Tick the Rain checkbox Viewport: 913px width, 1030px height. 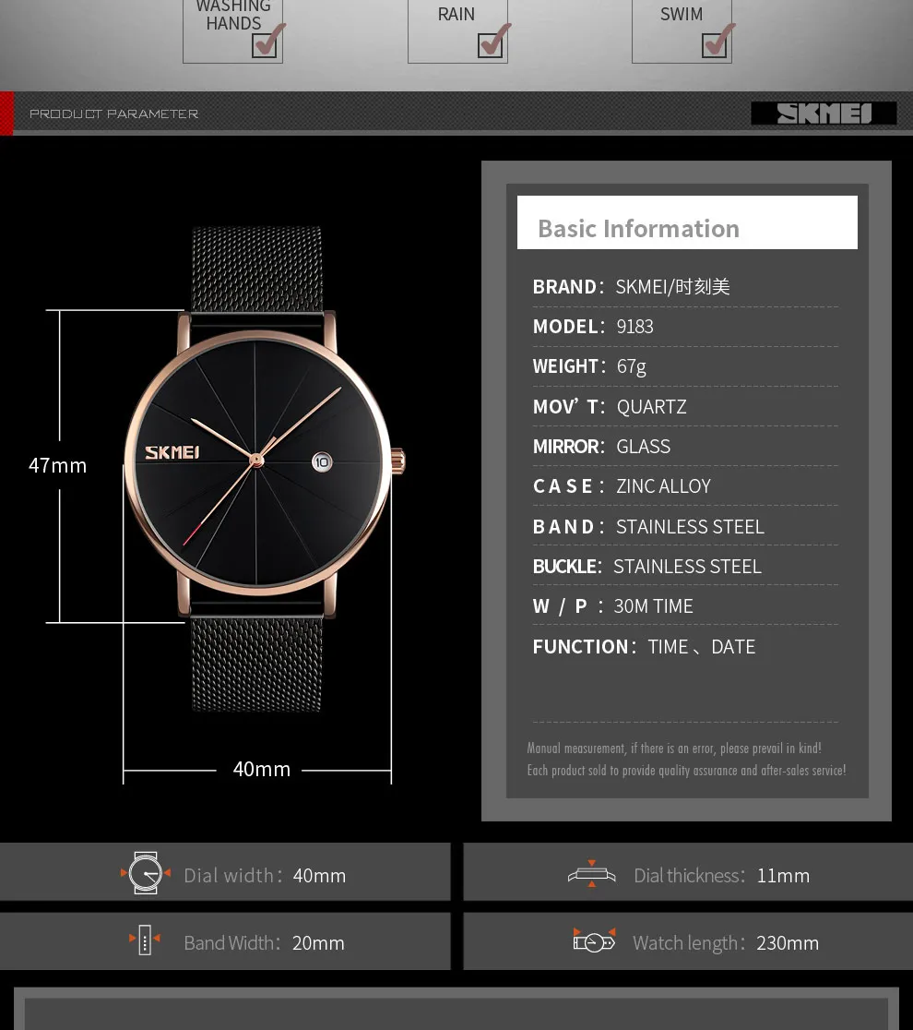click(490, 44)
